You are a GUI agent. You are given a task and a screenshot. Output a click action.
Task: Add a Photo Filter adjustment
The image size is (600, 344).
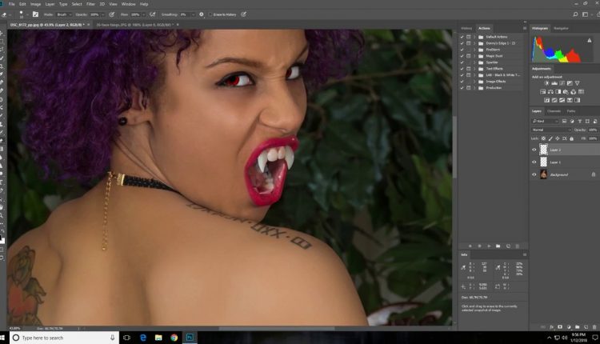point(566,92)
